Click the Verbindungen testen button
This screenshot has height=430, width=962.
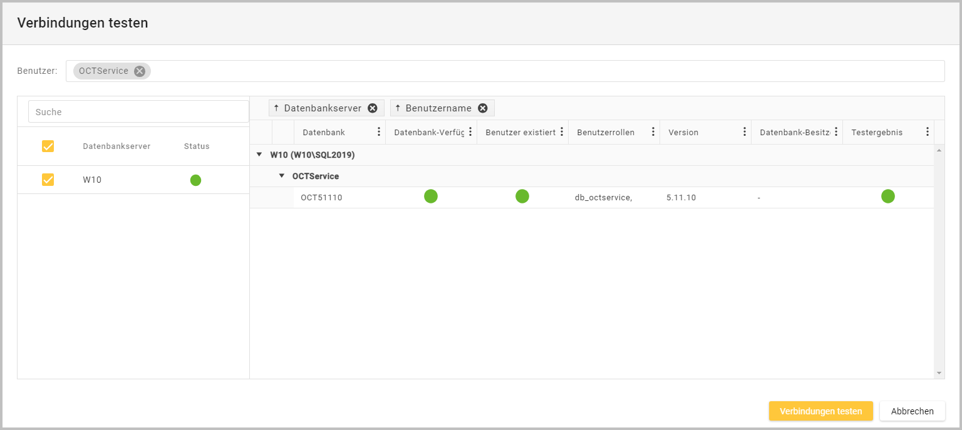[x=820, y=411]
